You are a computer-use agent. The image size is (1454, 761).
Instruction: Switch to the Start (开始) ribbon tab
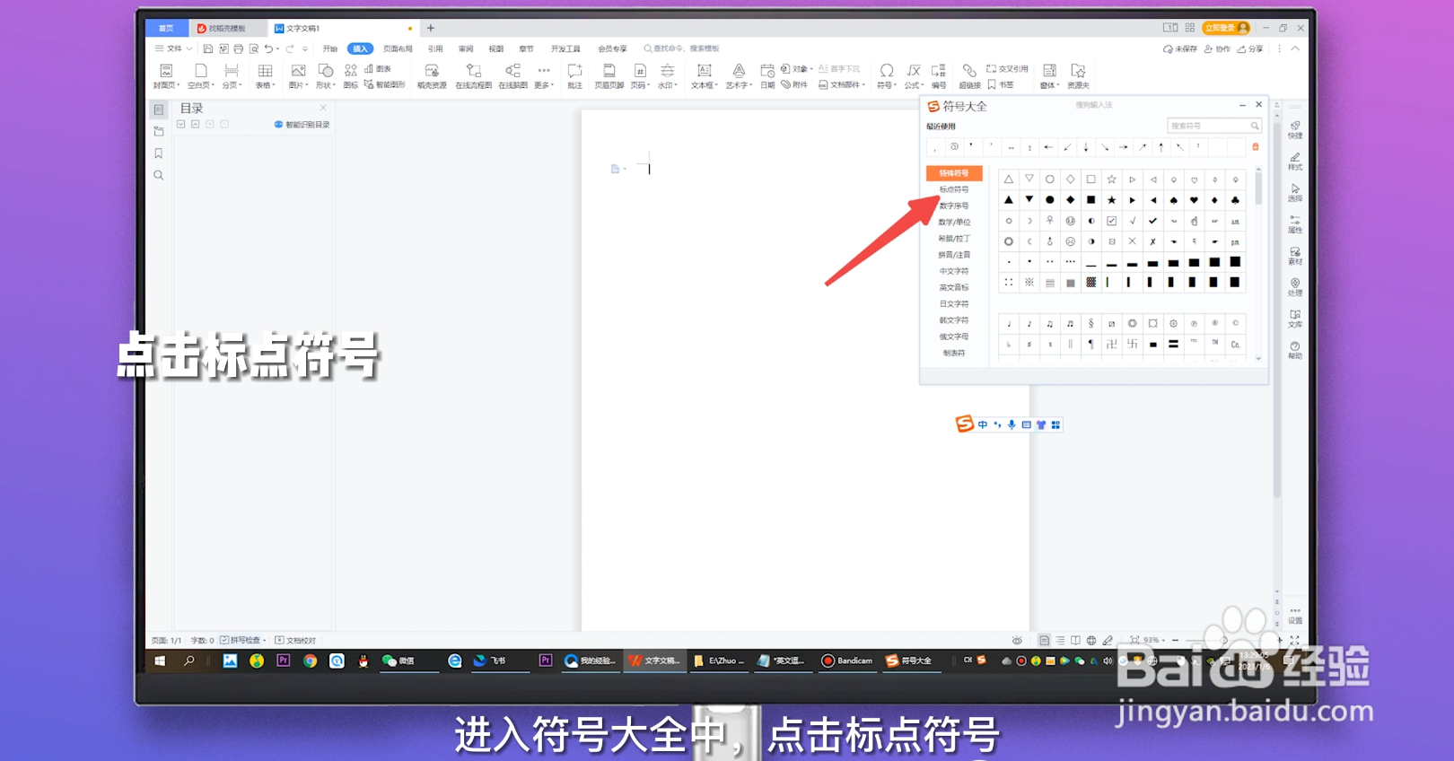click(x=330, y=48)
